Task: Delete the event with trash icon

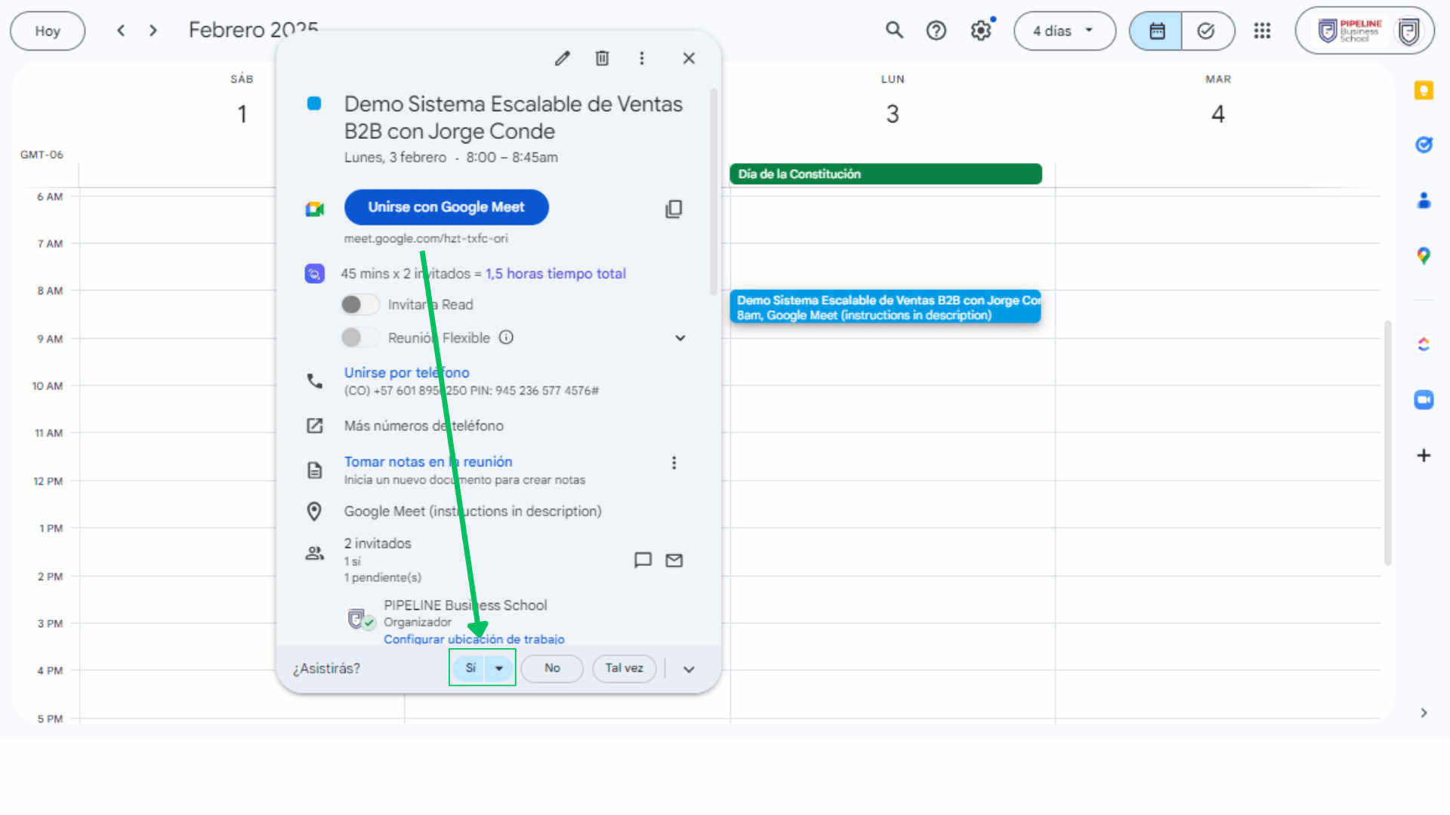Action: click(x=602, y=58)
